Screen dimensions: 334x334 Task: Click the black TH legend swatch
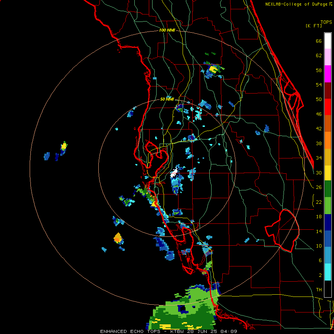[328, 289]
